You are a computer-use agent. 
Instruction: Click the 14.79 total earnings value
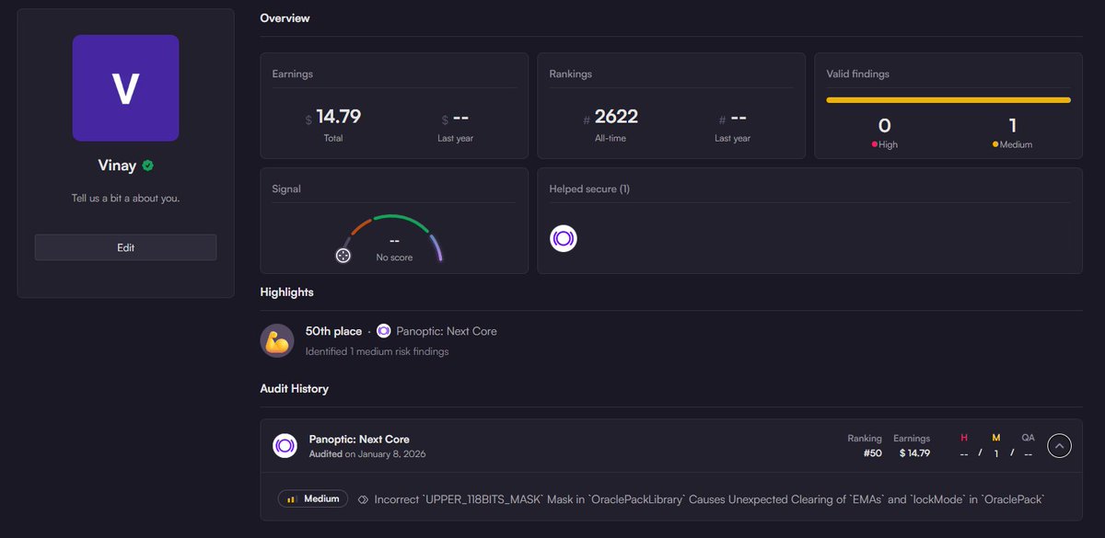[338, 117]
